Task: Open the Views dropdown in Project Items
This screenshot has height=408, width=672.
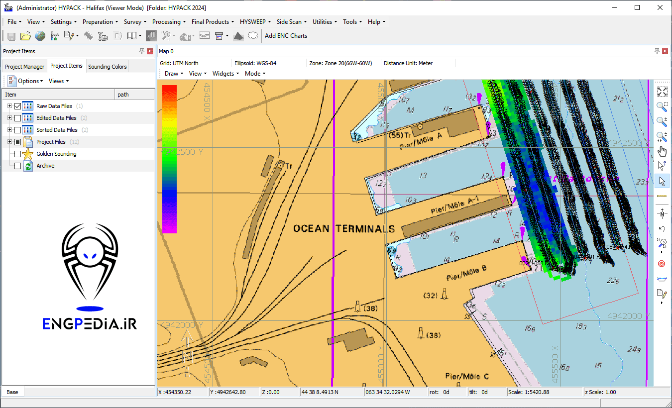Action: click(x=59, y=81)
